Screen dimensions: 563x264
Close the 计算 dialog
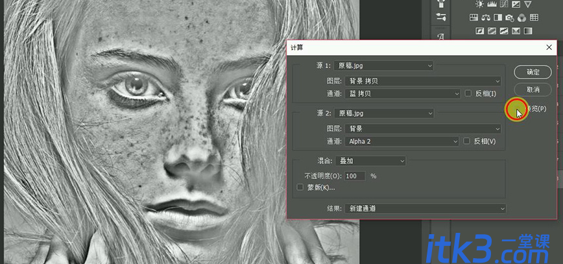549,47
